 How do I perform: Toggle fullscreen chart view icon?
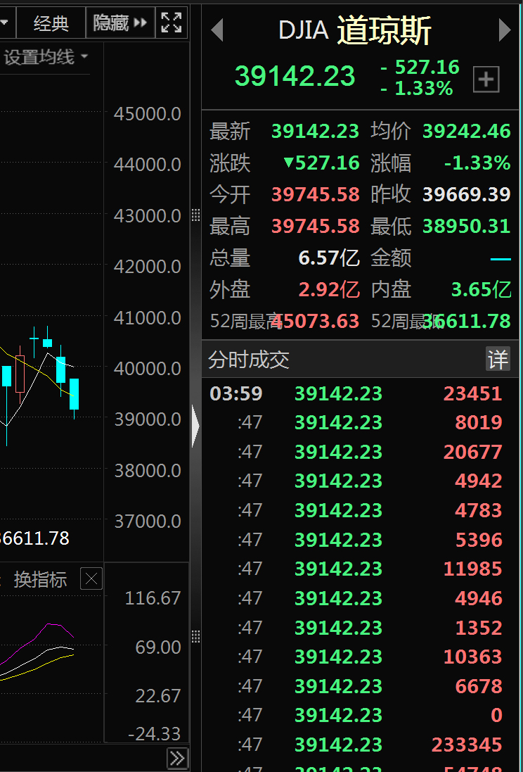click(x=172, y=23)
